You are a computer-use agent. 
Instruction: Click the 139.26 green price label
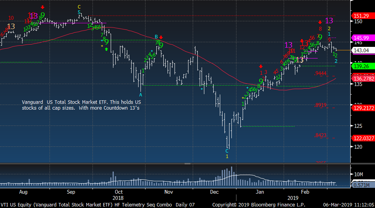[363, 66]
